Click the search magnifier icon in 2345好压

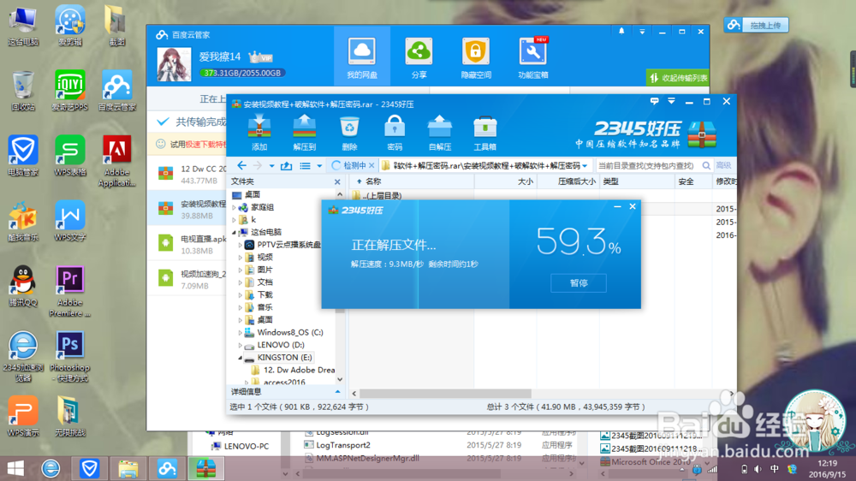[706, 165]
